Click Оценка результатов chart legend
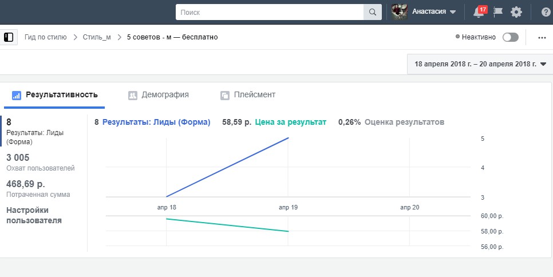 point(405,122)
